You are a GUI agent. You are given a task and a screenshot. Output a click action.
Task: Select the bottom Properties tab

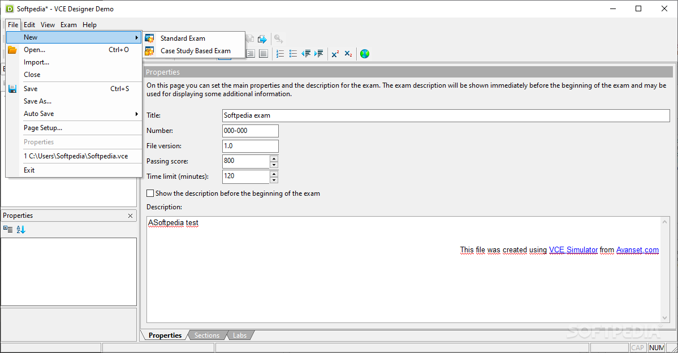tap(165, 335)
